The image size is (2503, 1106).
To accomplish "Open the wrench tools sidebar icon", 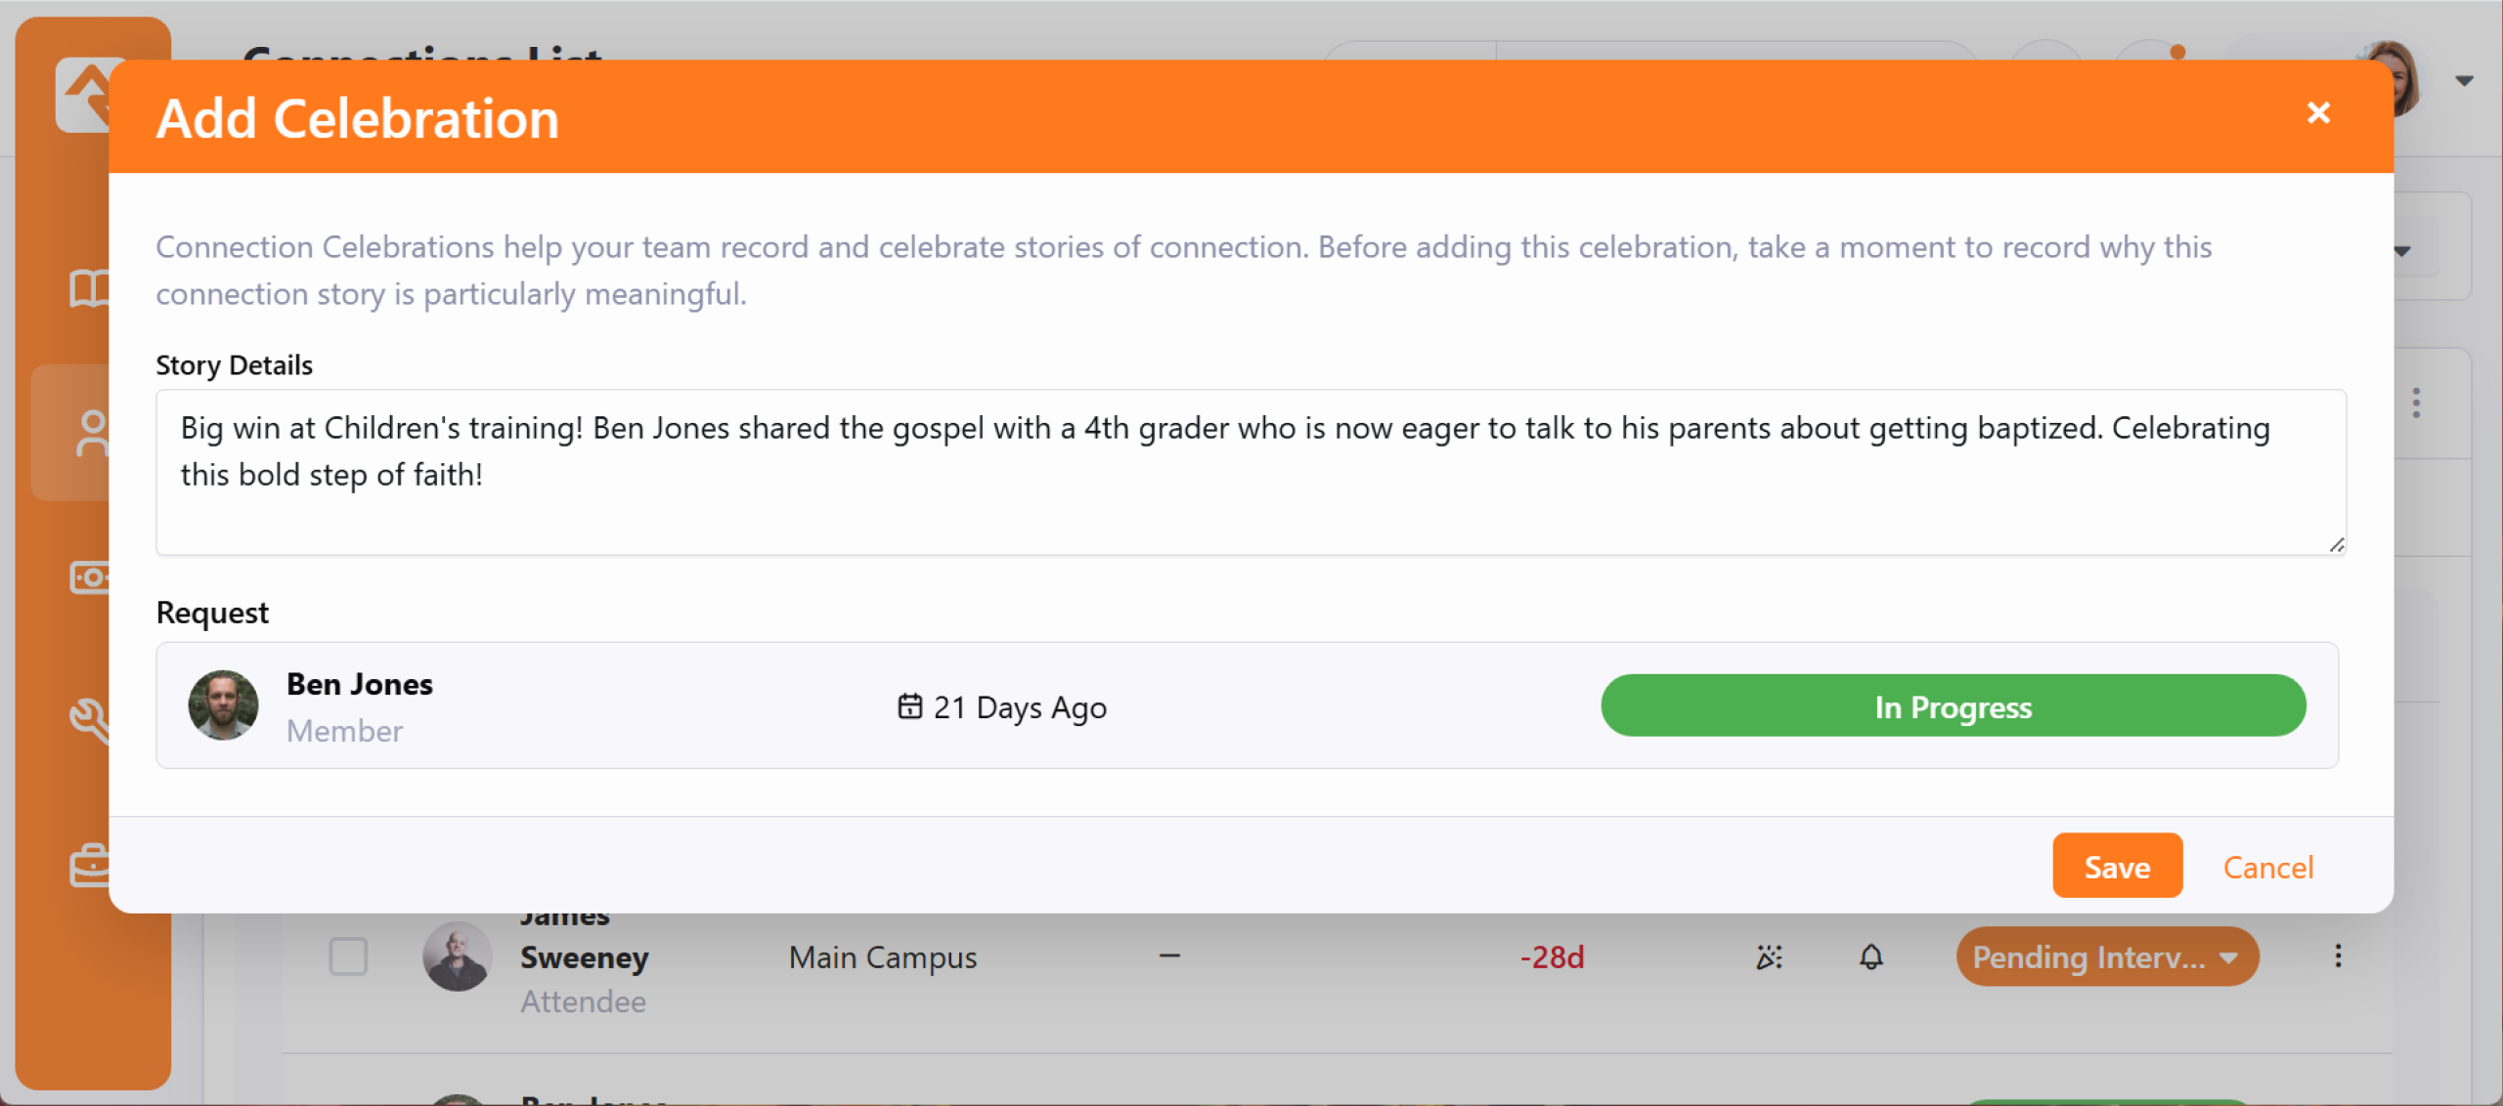I will click(x=88, y=721).
